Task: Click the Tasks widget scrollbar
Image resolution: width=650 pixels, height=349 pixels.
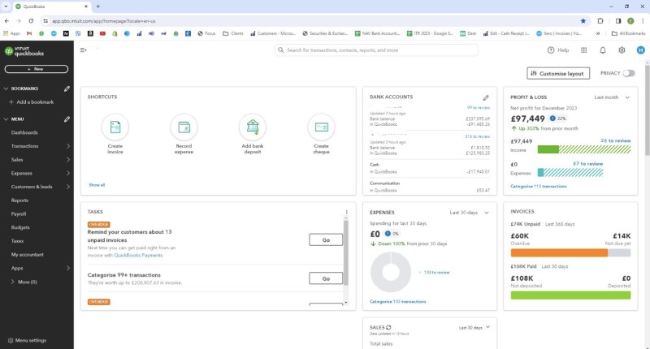Action: point(346,253)
